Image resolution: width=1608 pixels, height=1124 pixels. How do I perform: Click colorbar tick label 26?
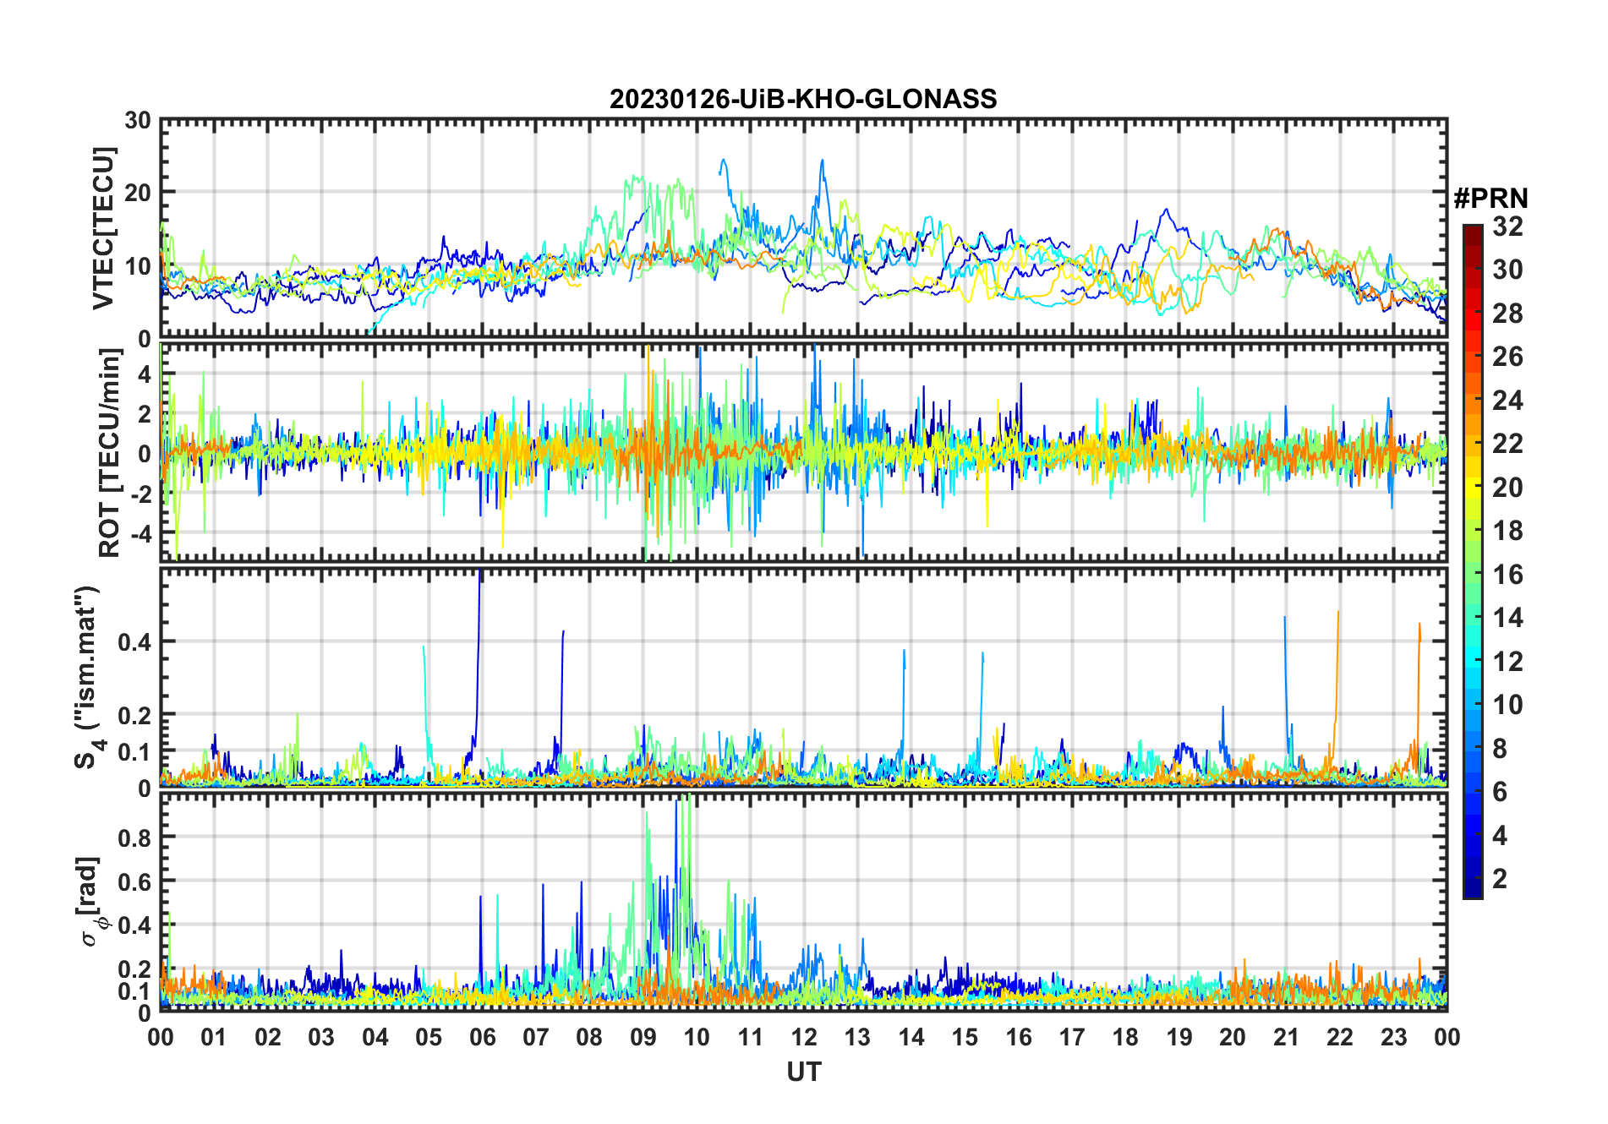[1507, 357]
